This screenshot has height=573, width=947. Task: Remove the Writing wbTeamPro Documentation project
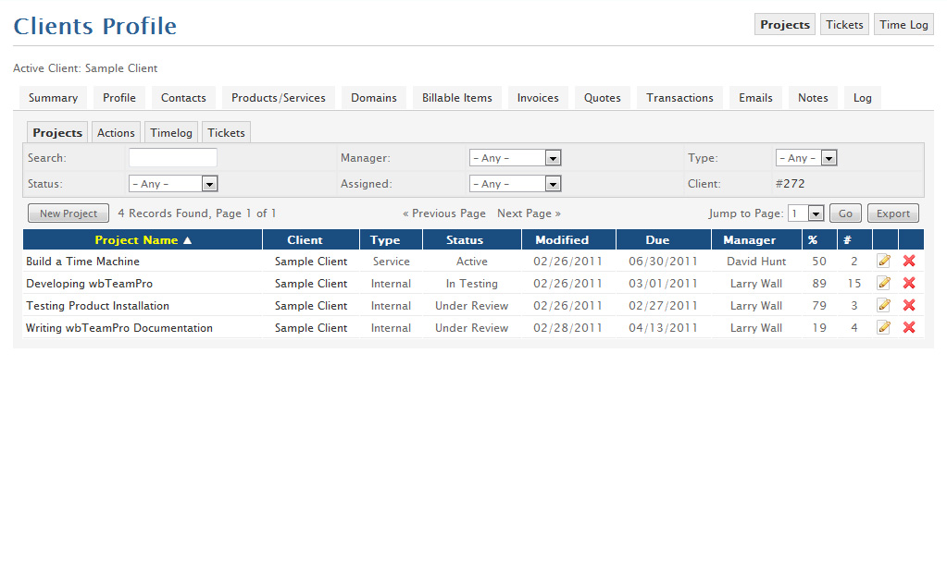(x=909, y=328)
